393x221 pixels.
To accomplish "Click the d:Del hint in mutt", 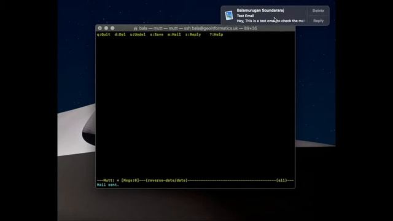I will click(x=120, y=34).
